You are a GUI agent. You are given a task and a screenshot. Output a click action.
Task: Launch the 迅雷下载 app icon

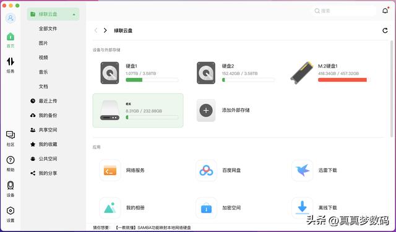pyautogui.click(x=302, y=170)
